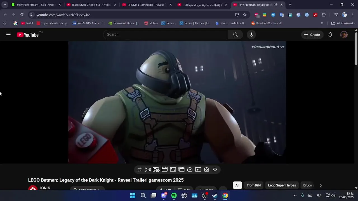This screenshot has width=358, height=201.
Task: Open the Shazam extension icon
Action: 273,15
